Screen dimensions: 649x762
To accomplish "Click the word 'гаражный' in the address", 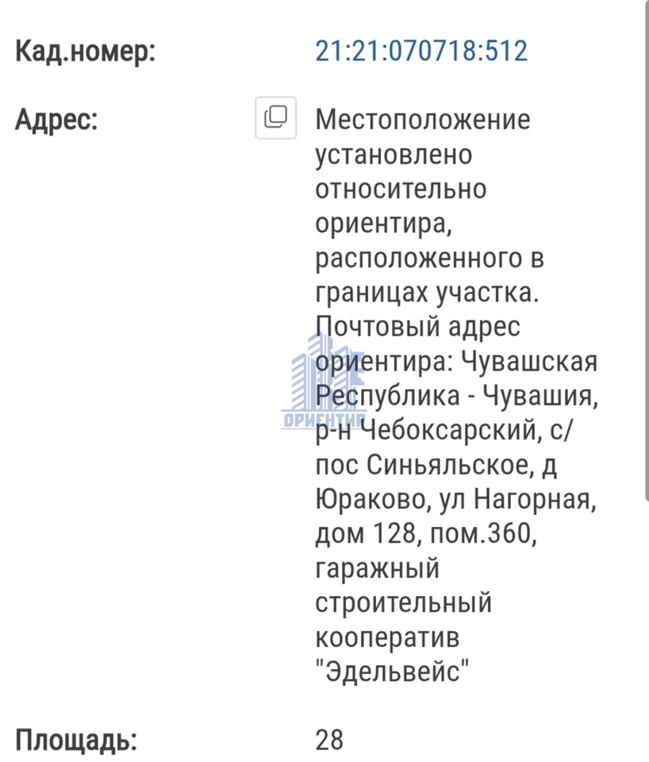I will (378, 568).
